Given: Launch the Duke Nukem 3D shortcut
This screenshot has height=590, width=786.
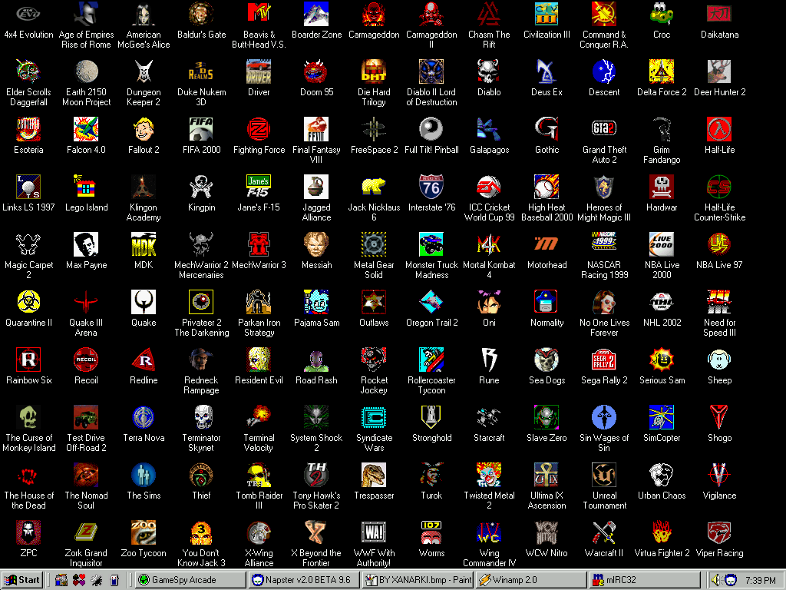Looking at the screenshot, I should 201,71.
